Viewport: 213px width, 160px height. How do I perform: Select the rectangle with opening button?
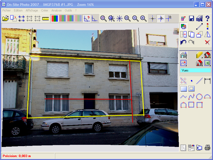pyautogui.click(x=191, y=89)
